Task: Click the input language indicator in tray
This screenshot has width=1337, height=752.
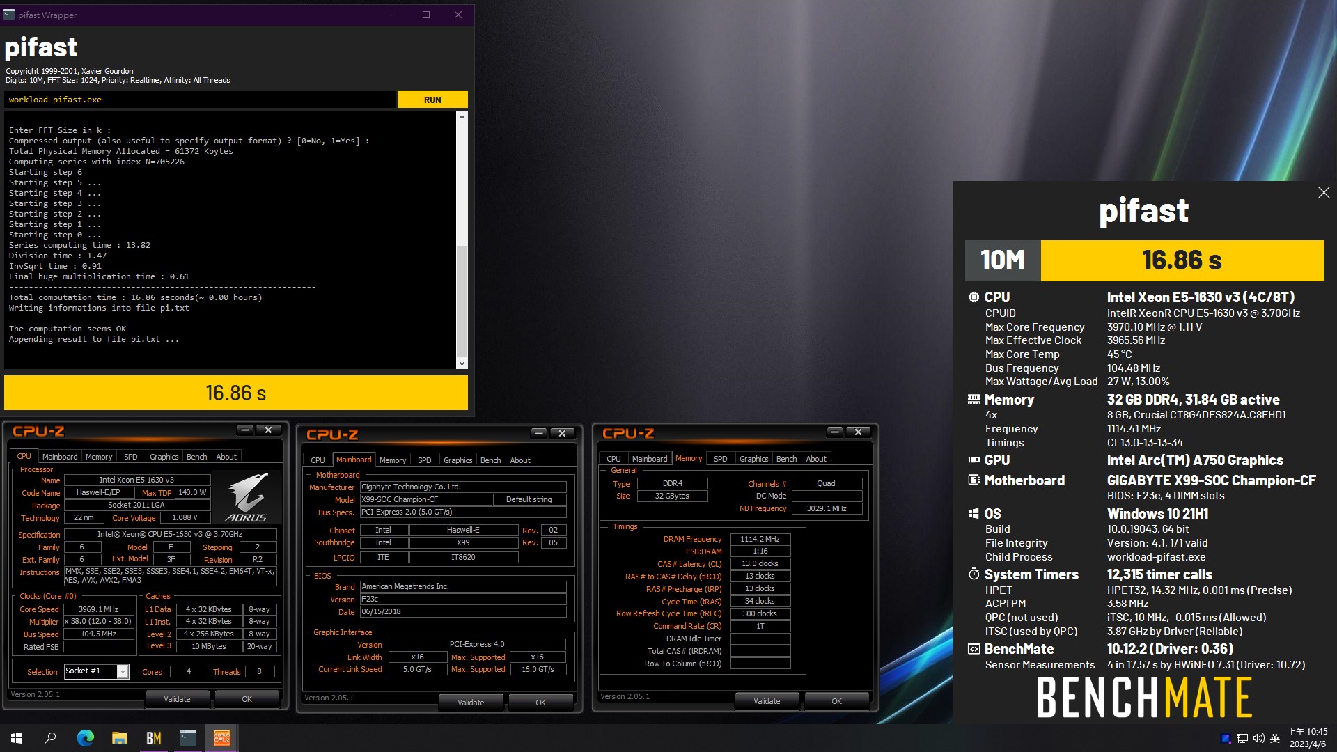Action: (1275, 738)
